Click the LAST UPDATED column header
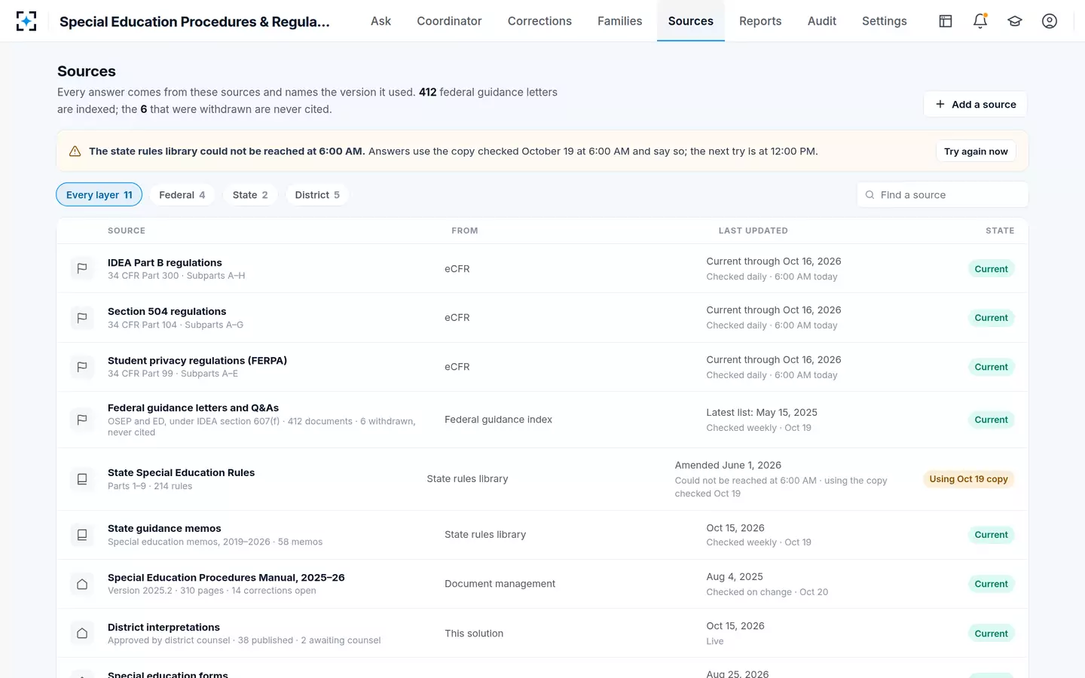Image resolution: width=1085 pixels, height=678 pixels. 753,231
